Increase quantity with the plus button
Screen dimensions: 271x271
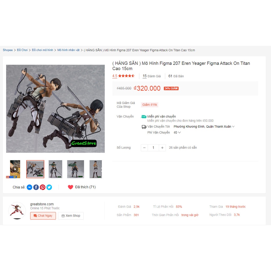tap(162, 148)
